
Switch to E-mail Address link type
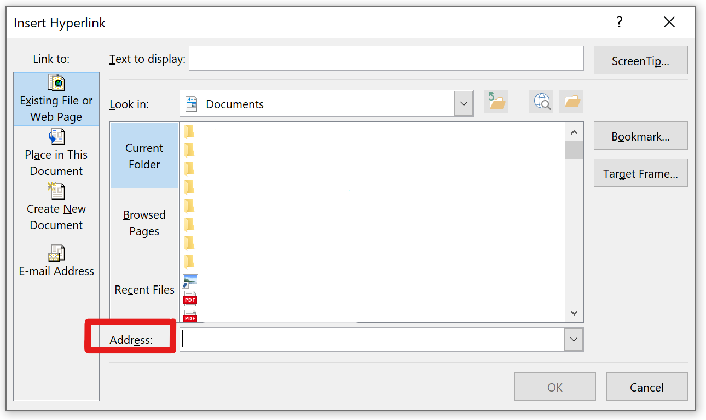(56, 261)
